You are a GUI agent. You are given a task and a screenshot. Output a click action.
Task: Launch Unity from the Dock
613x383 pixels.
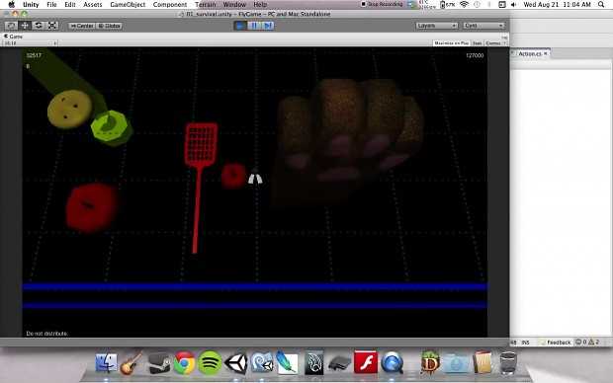tap(235, 362)
